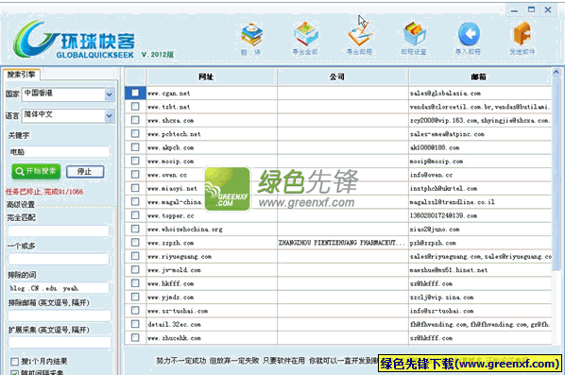Tick the checkbox for www.zzpzh.com row
The width and height of the screenshot is (565, 375).
point(135,243)
